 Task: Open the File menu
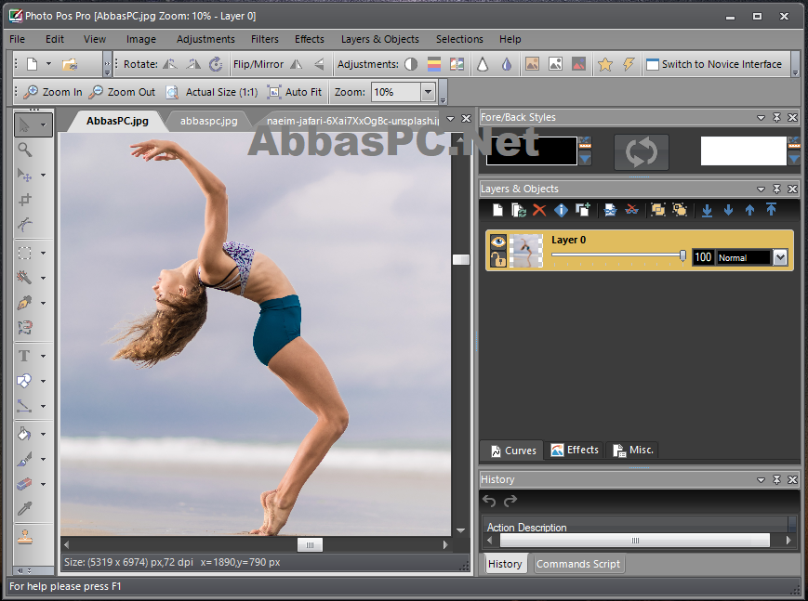(x=17, y=39)
